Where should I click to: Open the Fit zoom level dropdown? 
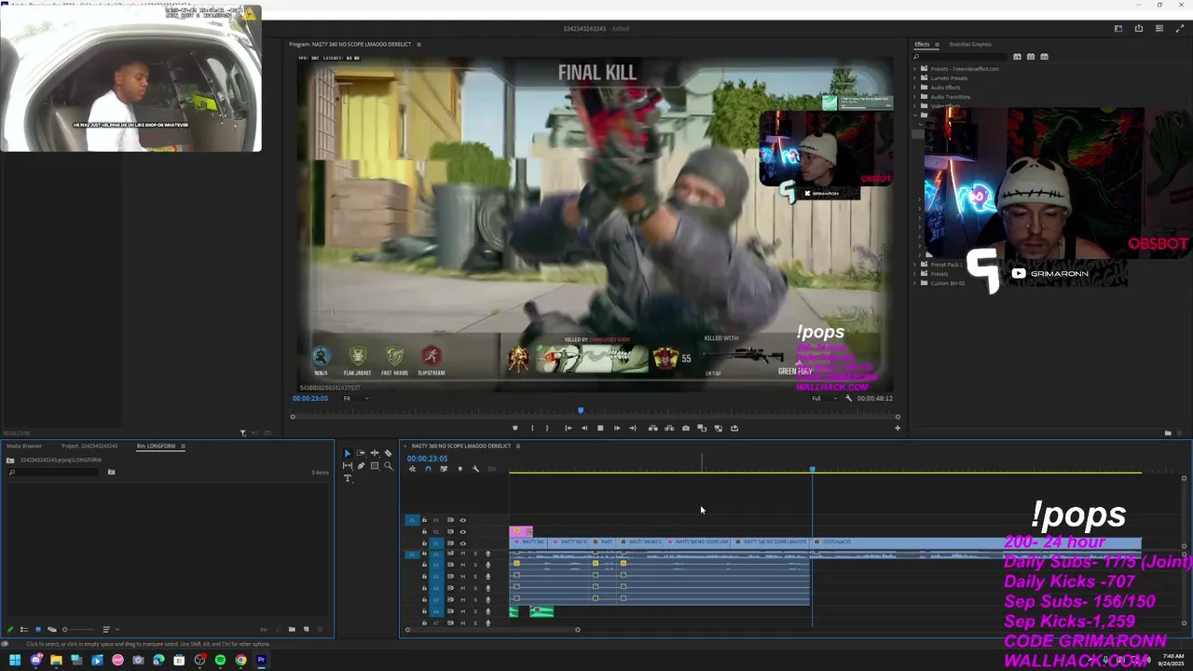click(355, 398)
